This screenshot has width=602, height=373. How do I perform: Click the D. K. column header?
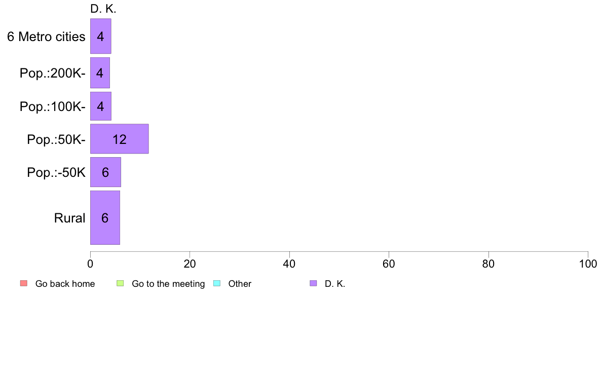tap(103, 9)
